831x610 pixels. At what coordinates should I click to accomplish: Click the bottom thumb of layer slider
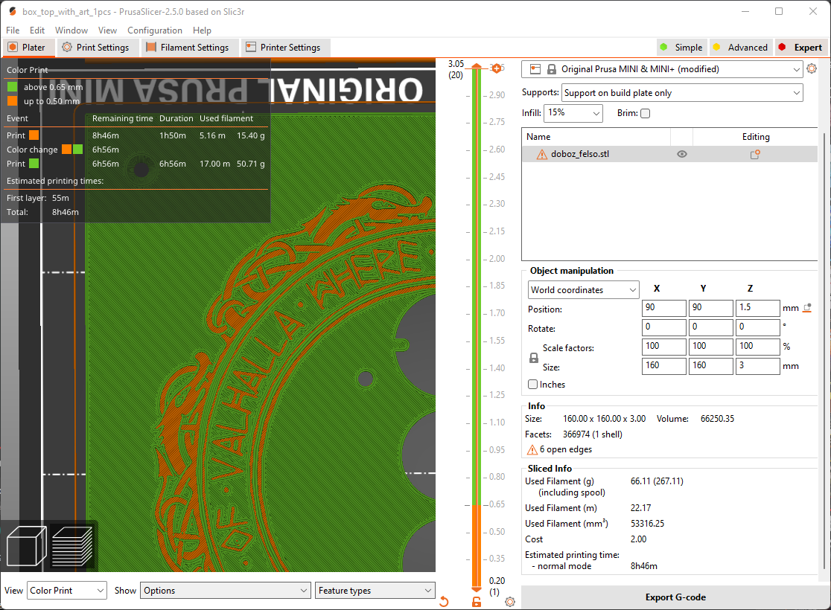(x=477, y=589)
